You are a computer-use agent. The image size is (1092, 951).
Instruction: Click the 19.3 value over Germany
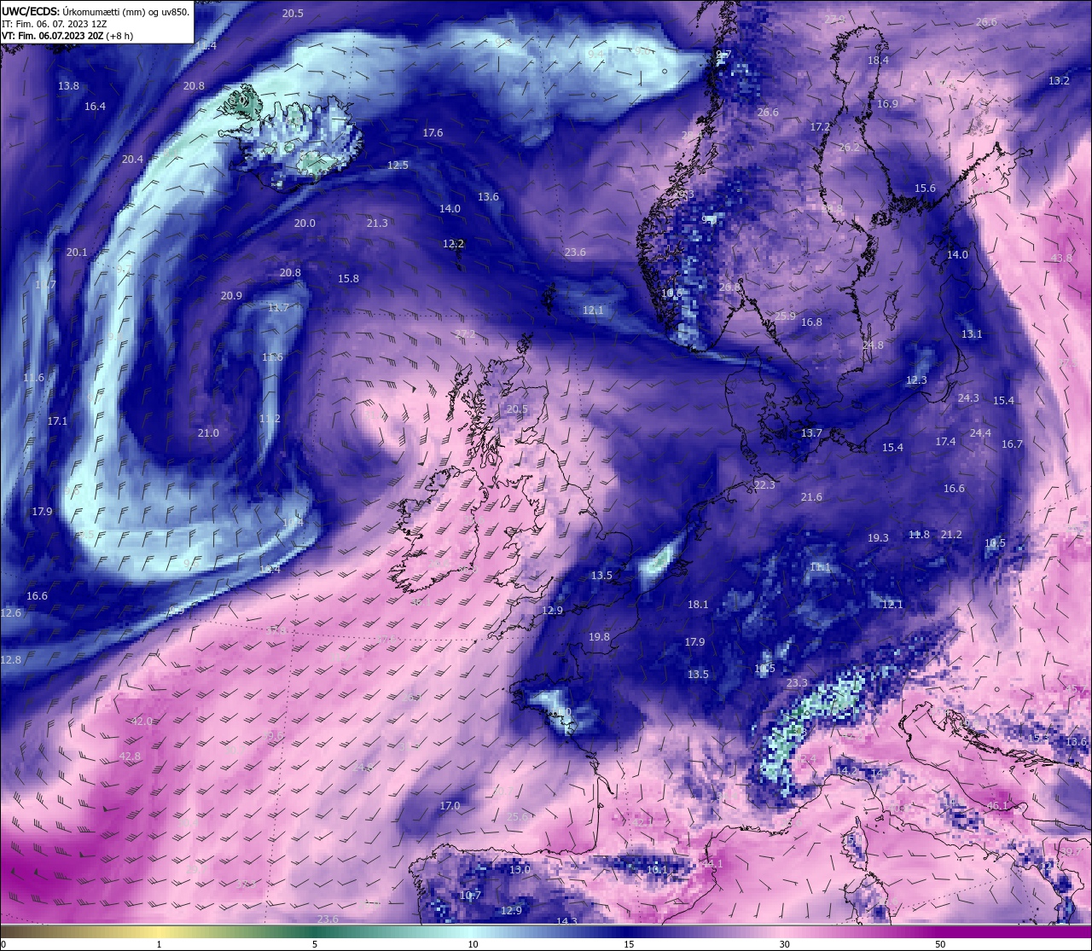point(878,538)
